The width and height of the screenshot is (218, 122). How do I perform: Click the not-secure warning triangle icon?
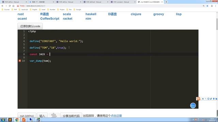[x=18, y=6]
